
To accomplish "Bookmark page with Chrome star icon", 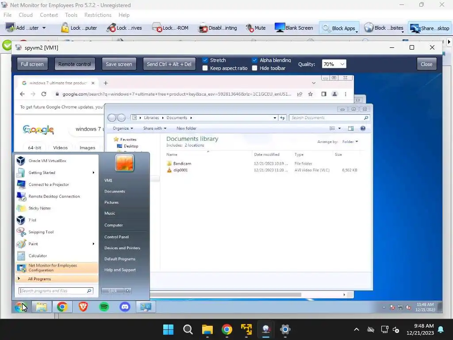I will (x=310, y=94).
